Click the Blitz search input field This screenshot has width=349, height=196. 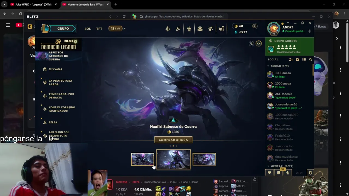tap(184, 16)
